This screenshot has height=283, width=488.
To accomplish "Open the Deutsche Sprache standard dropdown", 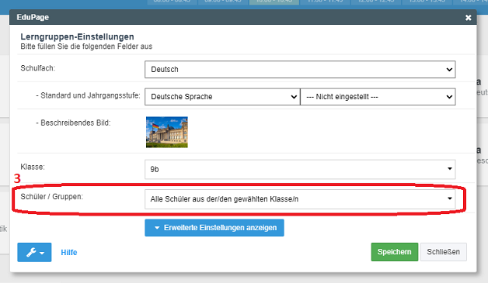I will [x=222, y=97].
